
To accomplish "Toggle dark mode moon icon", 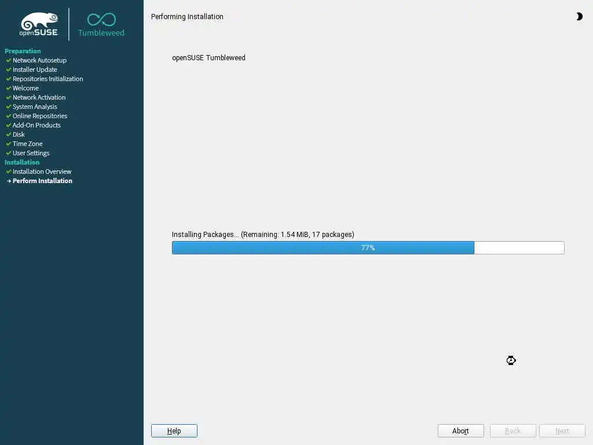I will [x=579, y=16].
